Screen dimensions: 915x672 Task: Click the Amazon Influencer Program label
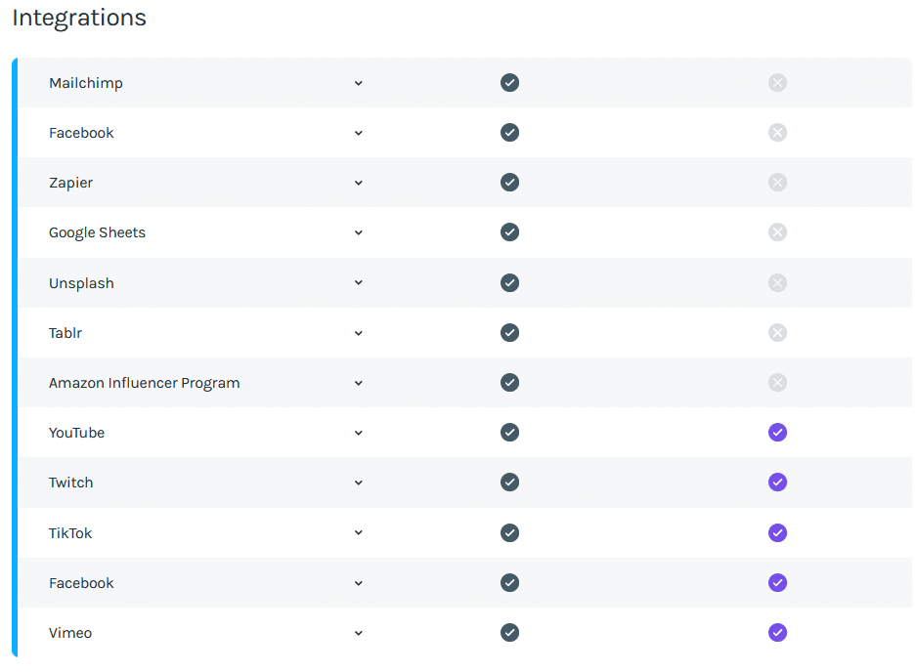(144, 383)
